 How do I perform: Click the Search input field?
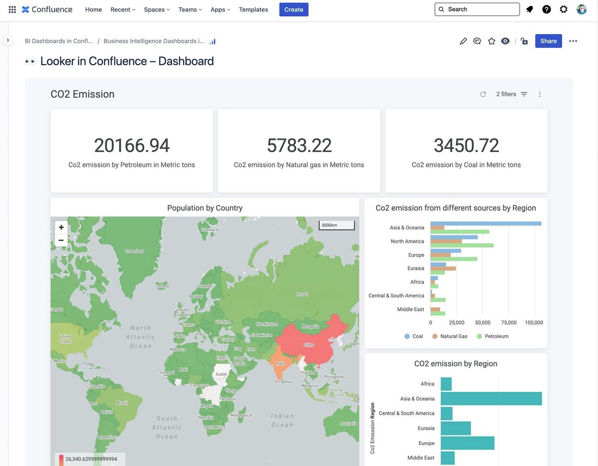[477, 9]
